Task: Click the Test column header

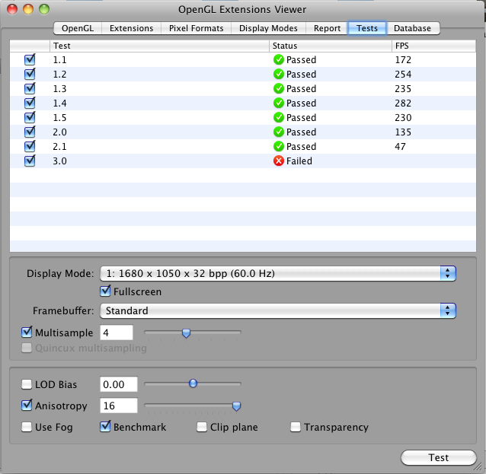Action: 159,46
